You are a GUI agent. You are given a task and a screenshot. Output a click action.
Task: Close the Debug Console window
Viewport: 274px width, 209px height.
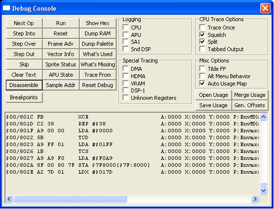[x=265, y=8]
